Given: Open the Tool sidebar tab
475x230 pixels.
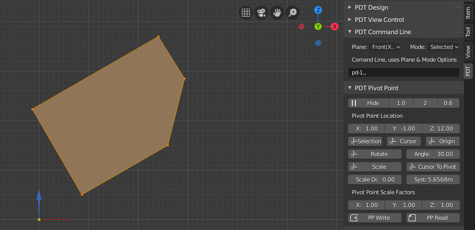Looking at the screenshot, I should (x=468, y=32).
